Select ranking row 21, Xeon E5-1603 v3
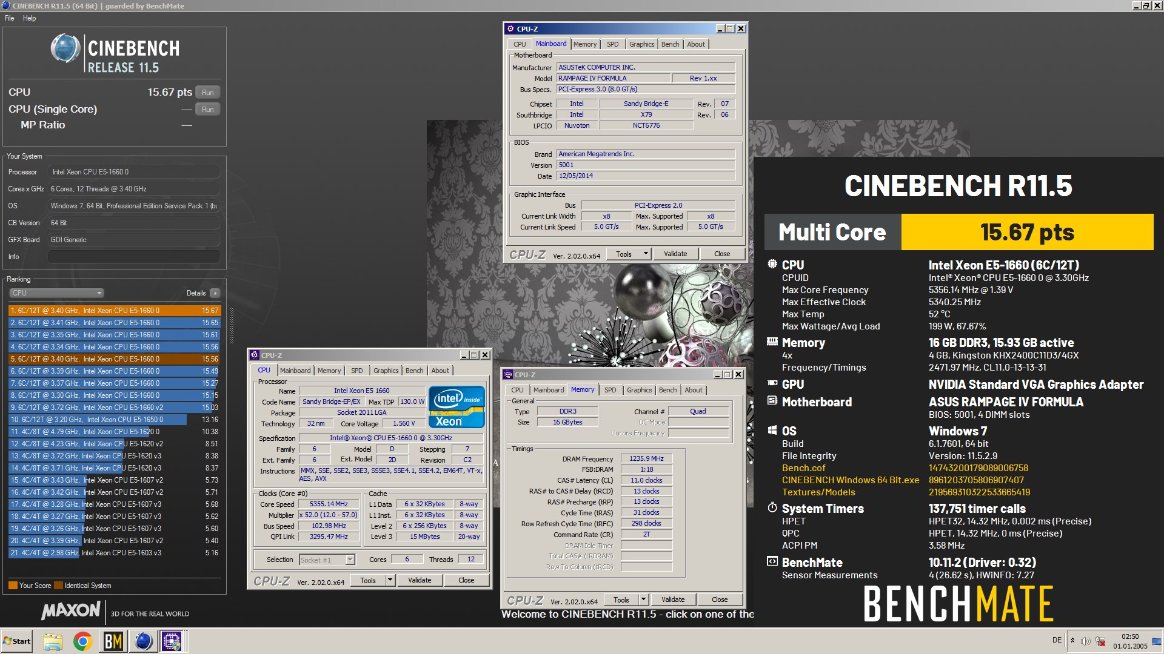Image resolution: width=1164 pixels, height=654 pixels. [x=115, y=553]
